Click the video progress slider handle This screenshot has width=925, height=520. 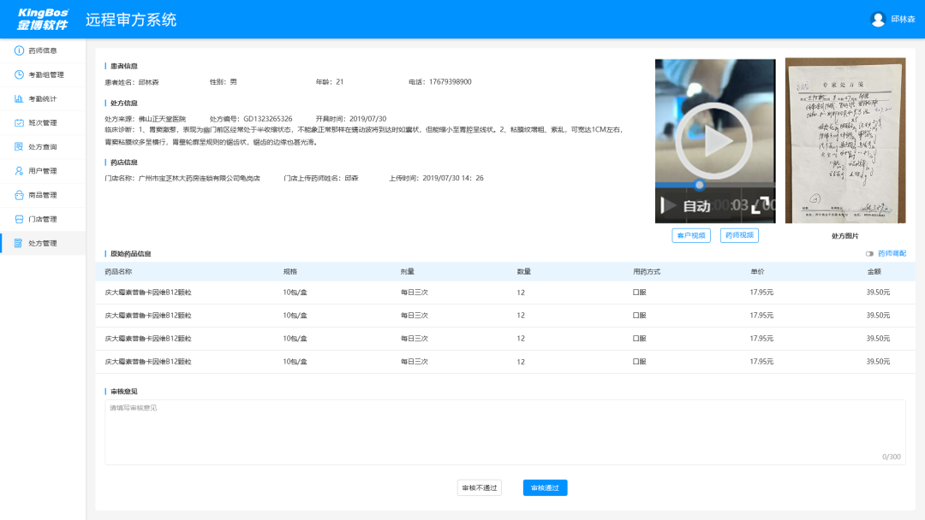700,185
